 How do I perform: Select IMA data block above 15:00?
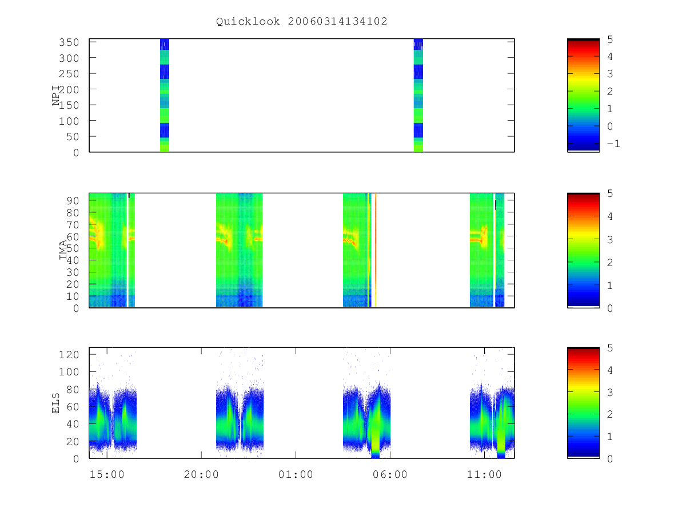point(112,250)
